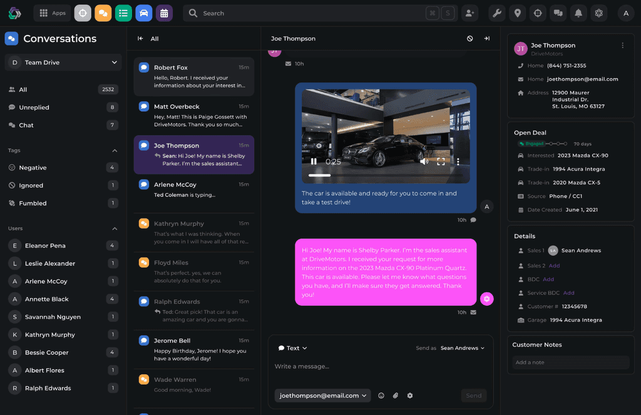Screen dimensions: 641x415
Task: Open the Text message type dropdown
Action: pyautogui.click(x=292, y=348)
